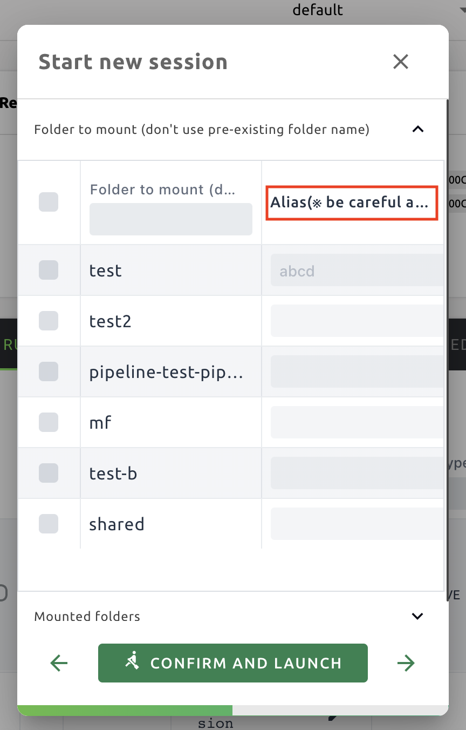Click the empty alias field beside test2

(356, 321)
